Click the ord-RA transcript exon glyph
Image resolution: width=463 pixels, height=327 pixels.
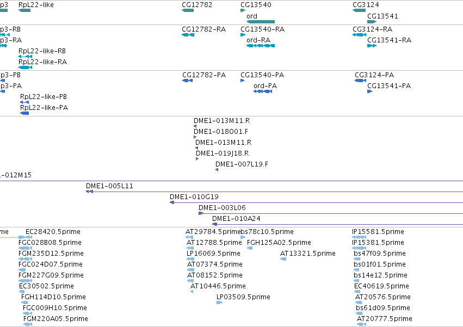[261, 46]
